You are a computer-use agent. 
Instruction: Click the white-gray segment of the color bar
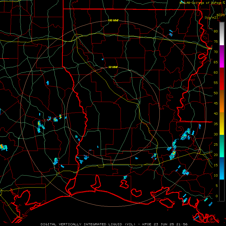pyautogui.click(x=222, y=34)
